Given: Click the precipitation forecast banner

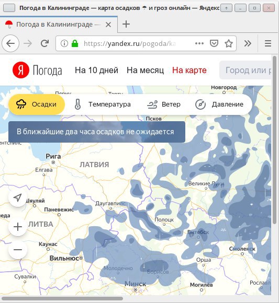Looking at the screenshot, I should tap(97, 132).
